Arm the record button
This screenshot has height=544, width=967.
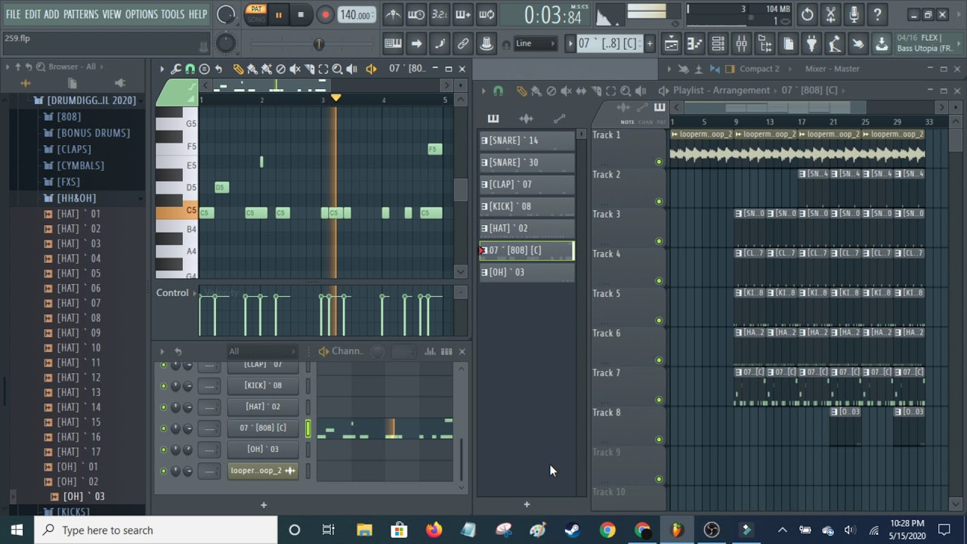(x=325, y=14)
